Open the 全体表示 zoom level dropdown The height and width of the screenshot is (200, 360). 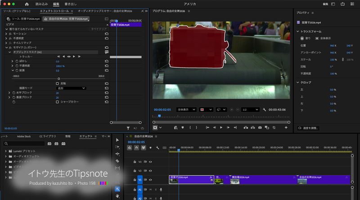coord(187,109)
